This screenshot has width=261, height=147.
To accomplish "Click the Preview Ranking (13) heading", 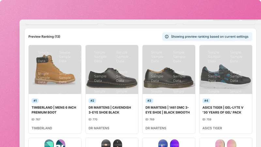I will click(x=44, y=37).
